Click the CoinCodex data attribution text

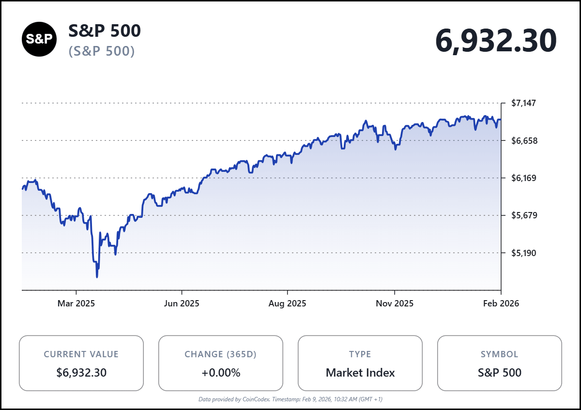[290, 399]
